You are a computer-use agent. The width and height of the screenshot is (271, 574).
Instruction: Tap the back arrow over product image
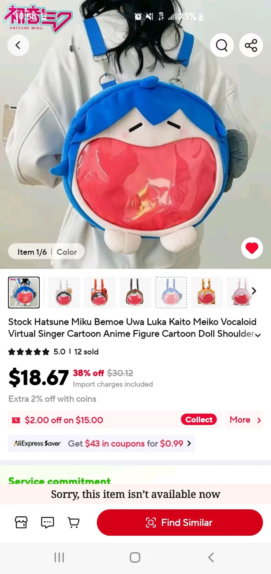point(18,45)
